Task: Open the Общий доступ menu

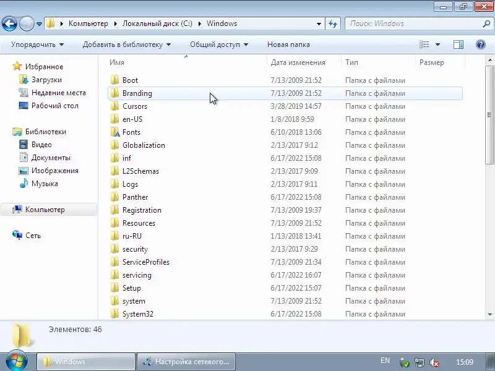Action: (219, 45)
